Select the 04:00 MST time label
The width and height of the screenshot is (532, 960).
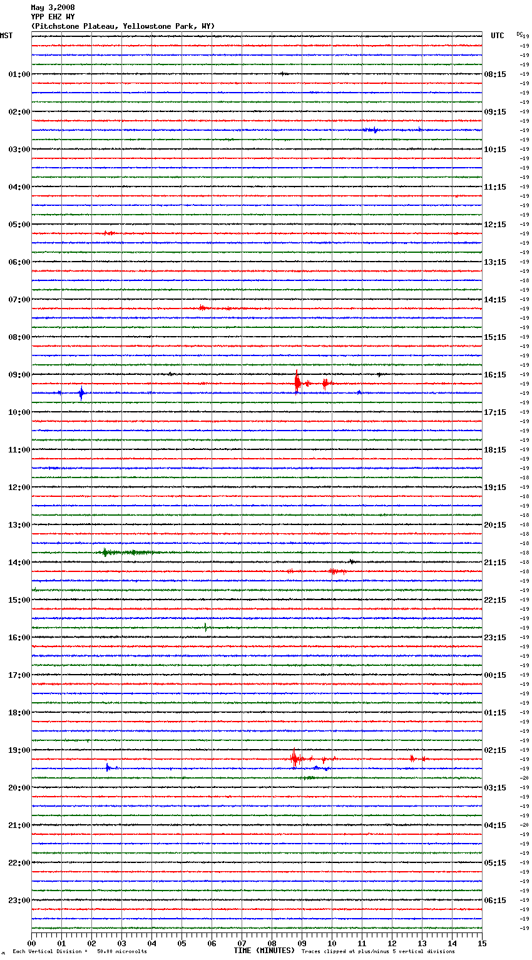coord(19,187)
